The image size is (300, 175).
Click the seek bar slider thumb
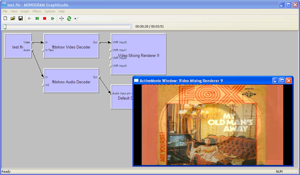[x=5, y=27]
